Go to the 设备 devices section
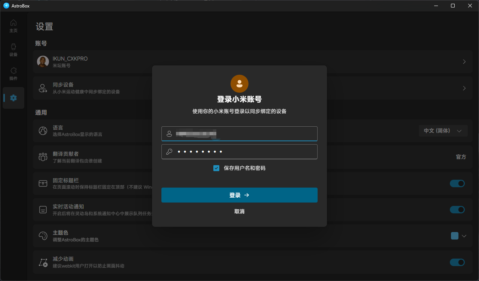The image size is (479, 281). pyautogui.click(x=13, y=50)
